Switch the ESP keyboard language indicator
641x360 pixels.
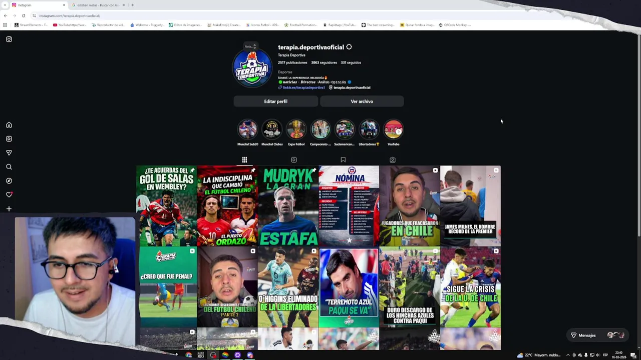pyautogui.click(x=605, y=355)
